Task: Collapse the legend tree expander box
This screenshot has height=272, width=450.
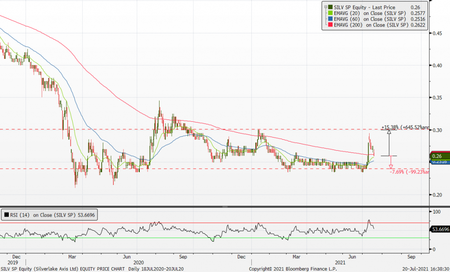Action: coord(326,7)
